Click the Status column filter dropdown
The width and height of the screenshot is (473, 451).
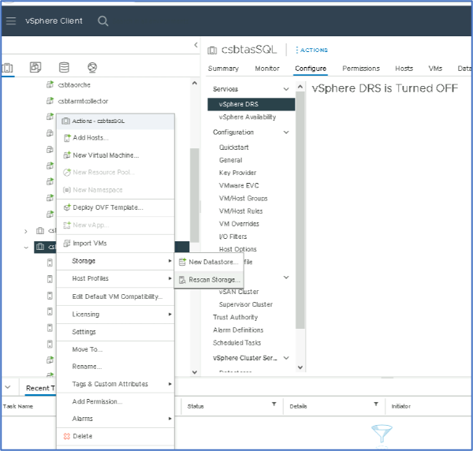(x=274, y=404)
